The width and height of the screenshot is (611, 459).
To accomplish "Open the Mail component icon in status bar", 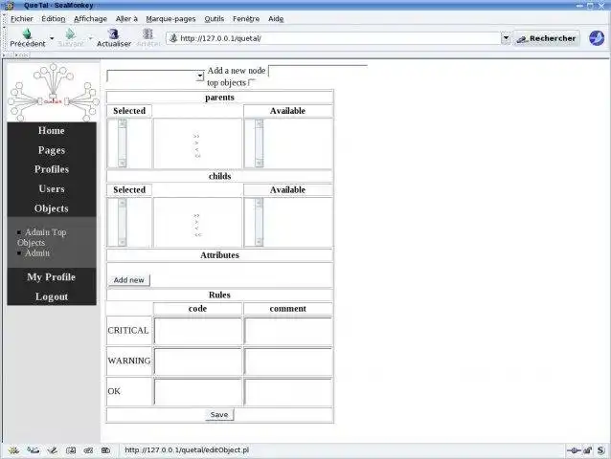I will tap(34, 450).
